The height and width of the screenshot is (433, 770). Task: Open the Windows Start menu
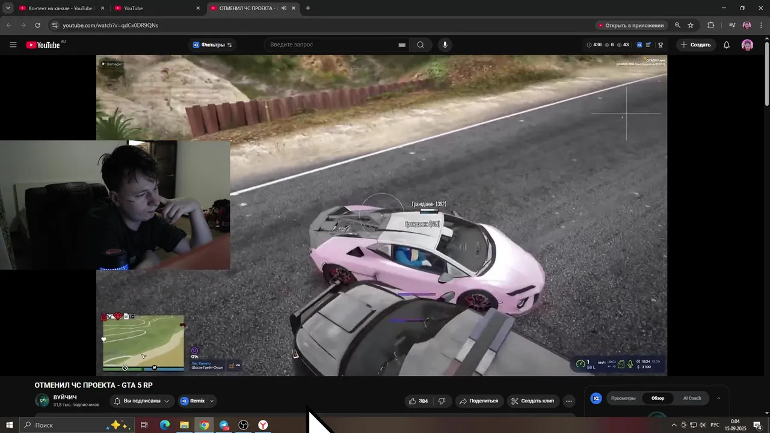[x=10, y=425]
